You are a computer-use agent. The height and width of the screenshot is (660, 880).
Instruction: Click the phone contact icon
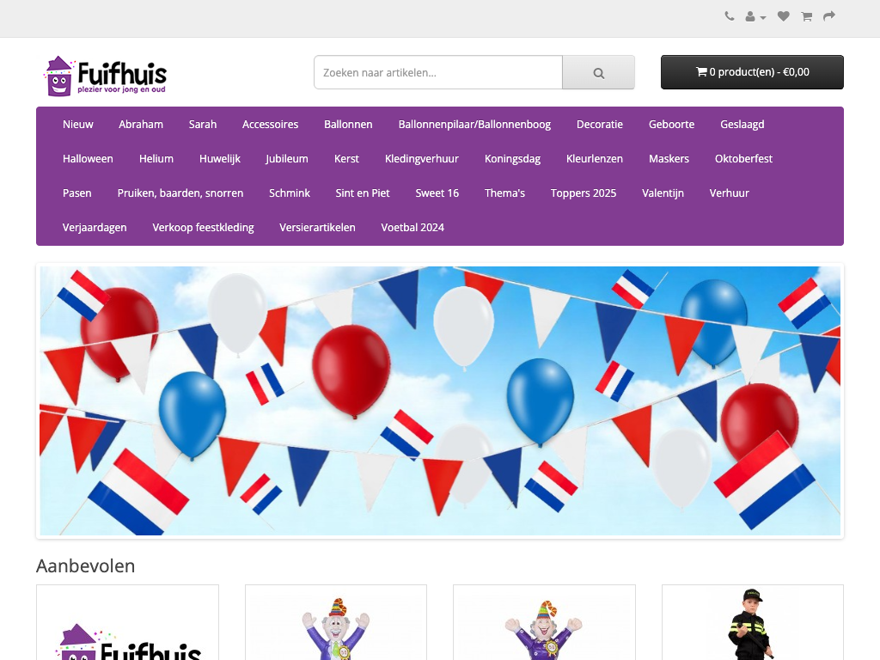[x=729, y=16]
